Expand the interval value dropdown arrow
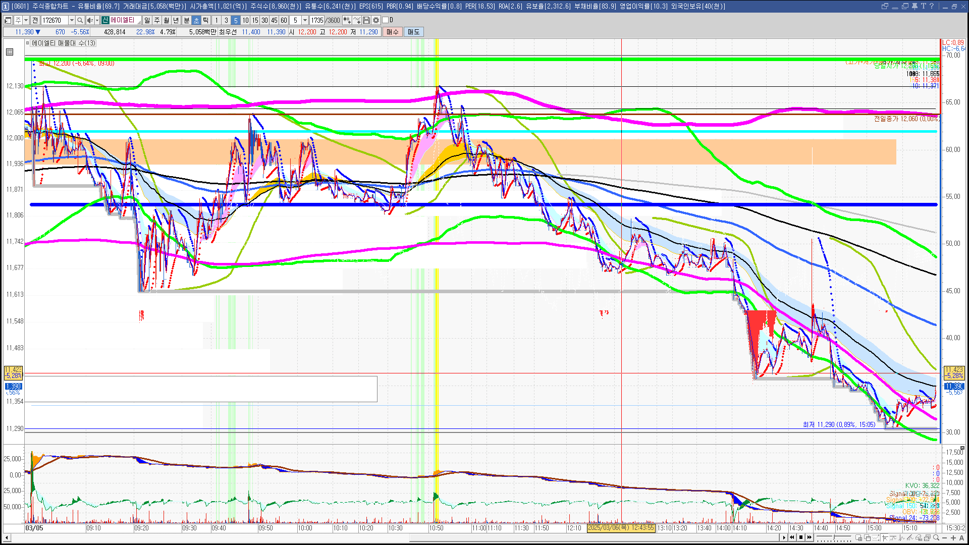The height and width of the screenshot is (545, 969). [x=305, y=20]
